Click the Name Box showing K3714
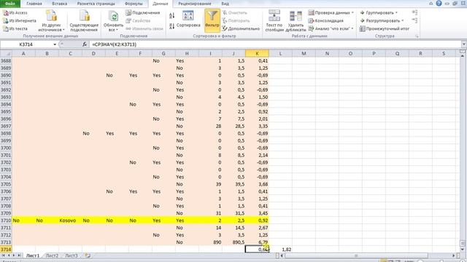Image resolution: width=467 pixels, height=262 pixels. 26,44
